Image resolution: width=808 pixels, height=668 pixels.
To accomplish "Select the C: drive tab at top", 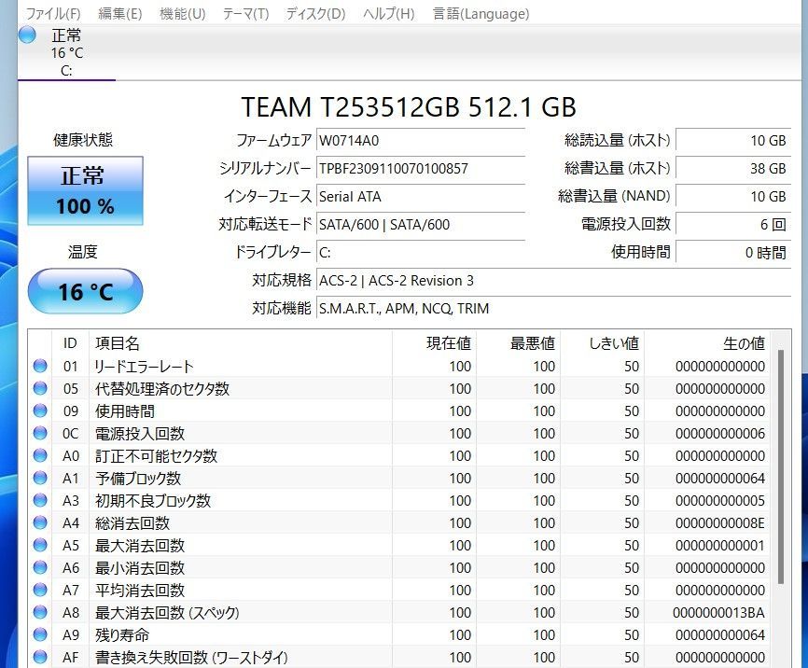I will click(66, 53).
